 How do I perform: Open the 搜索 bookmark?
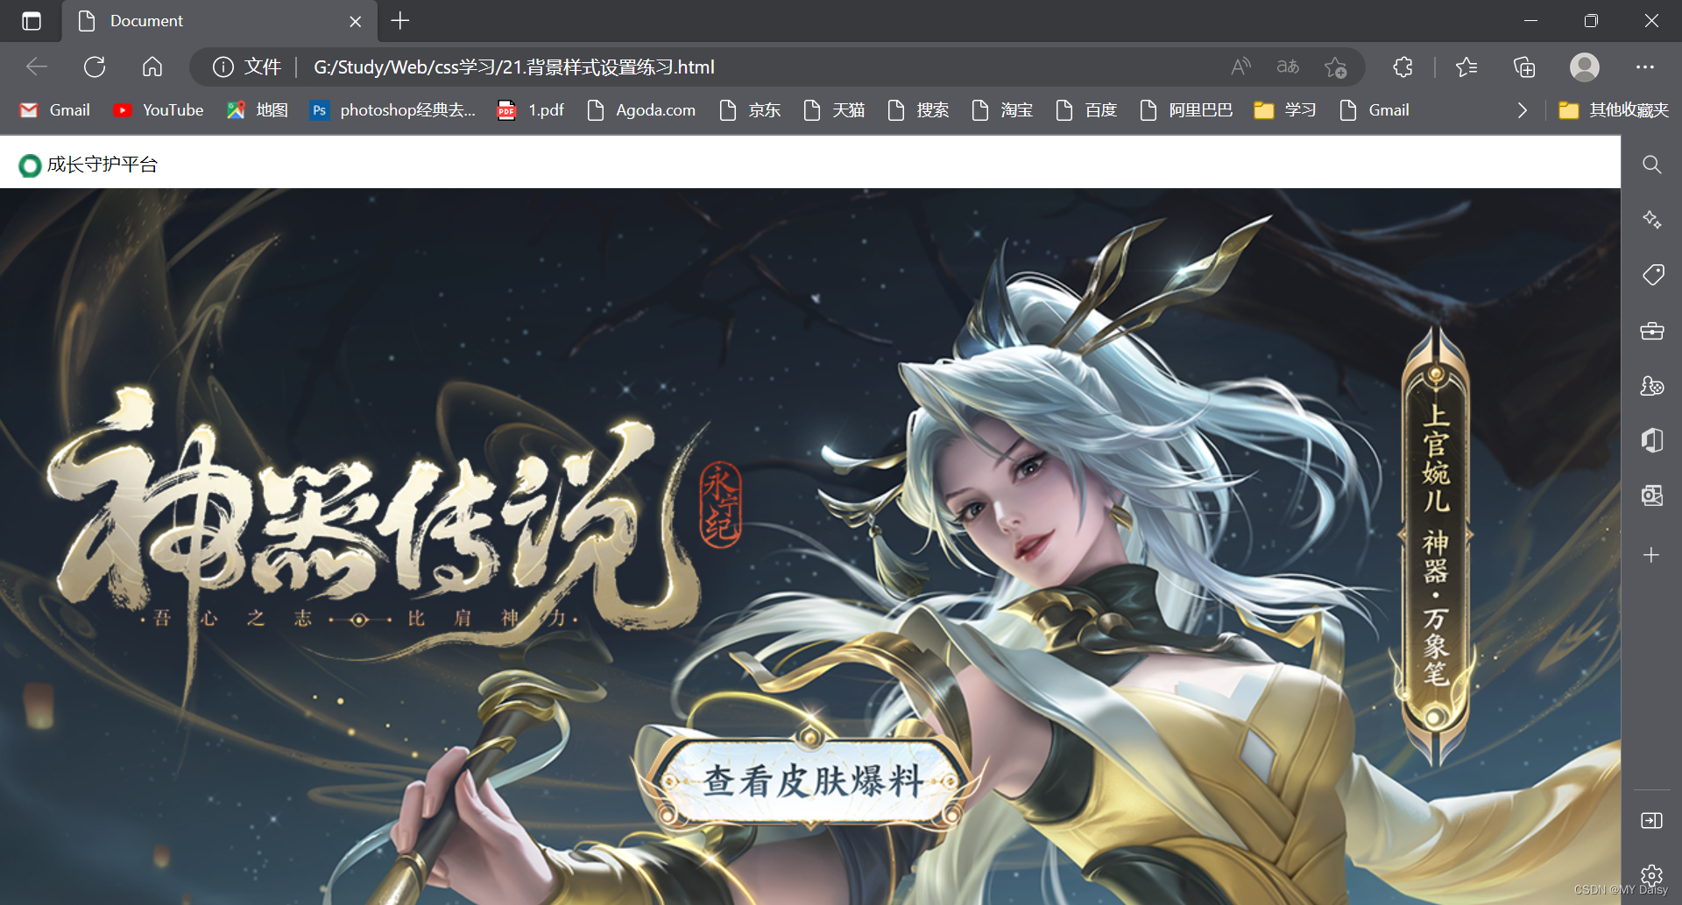pos(918,110)
